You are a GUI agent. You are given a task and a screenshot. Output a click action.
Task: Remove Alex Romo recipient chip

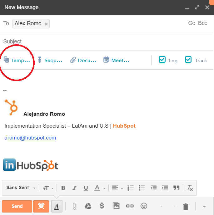(46, 24)
